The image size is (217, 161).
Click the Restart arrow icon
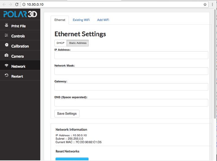point(6,76)
